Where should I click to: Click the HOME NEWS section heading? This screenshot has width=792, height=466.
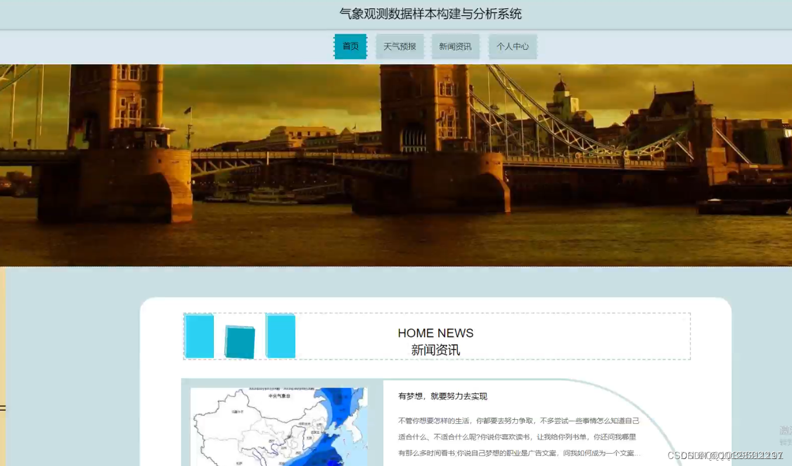tap(435, 333)
